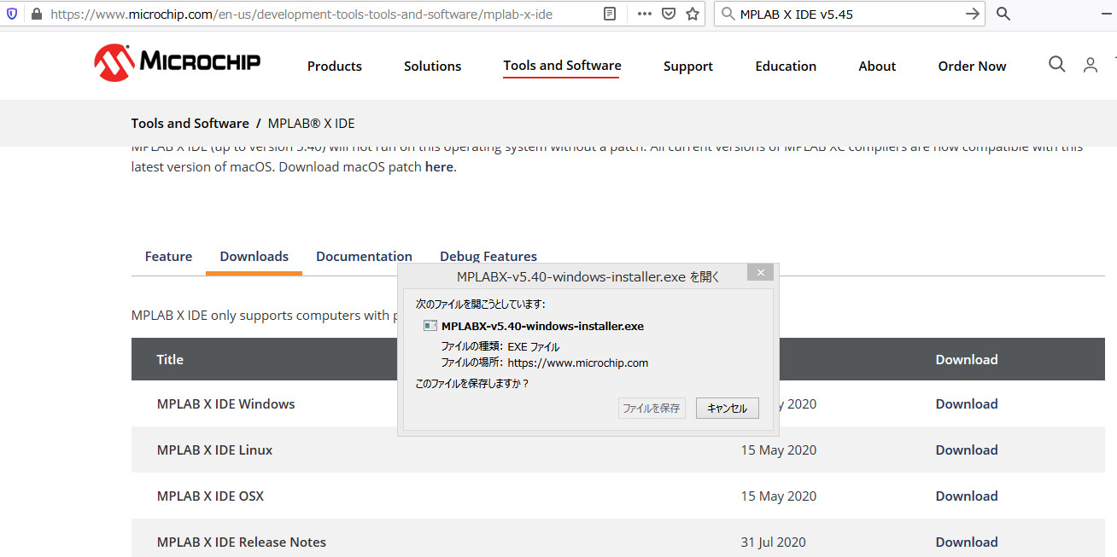The width and height of the screenshot is (1117, 557).
Task: Open the Order Now menu
Action: tap(972, 66)
